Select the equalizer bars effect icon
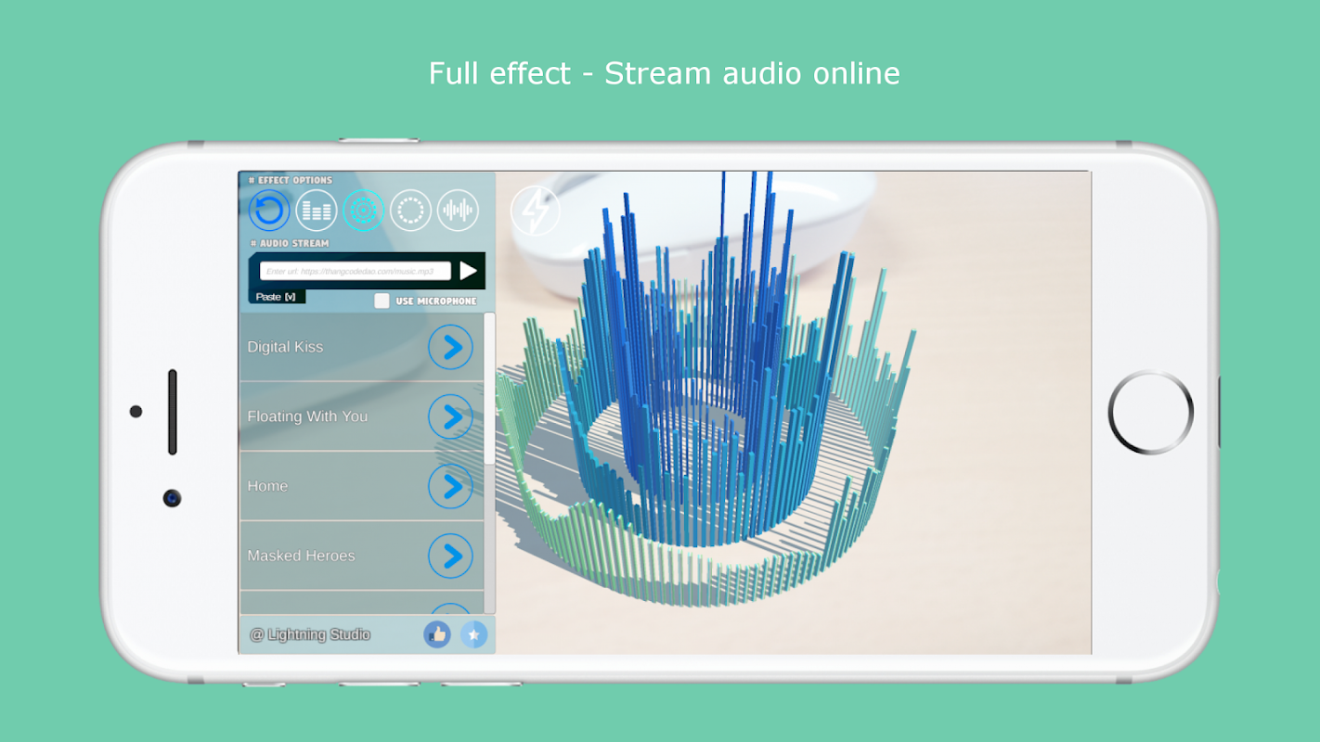1320x742 pixels. coord(317,211)
